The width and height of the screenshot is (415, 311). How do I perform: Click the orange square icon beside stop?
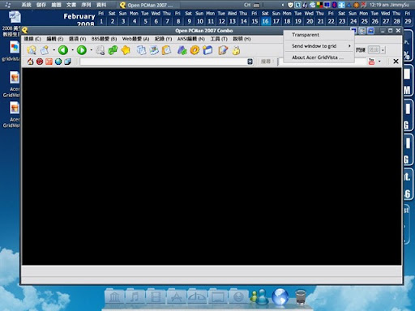click(x=49, y=62)
